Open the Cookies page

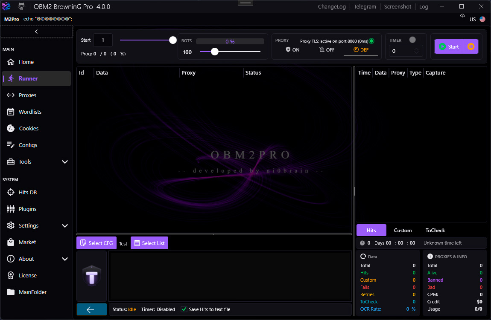tap(36, 128)
